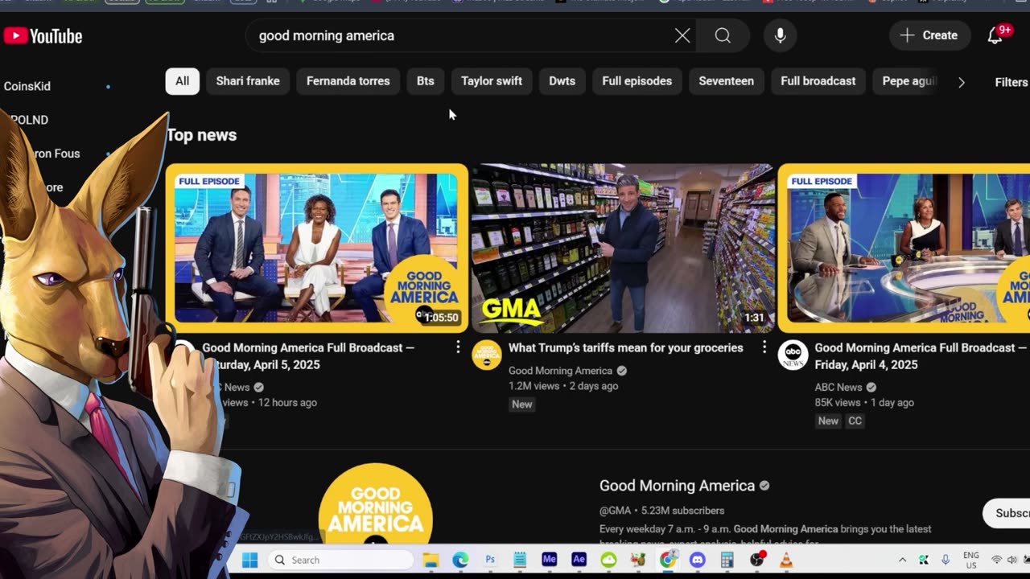Start voice search with the microphone icon

click(780, 35)
